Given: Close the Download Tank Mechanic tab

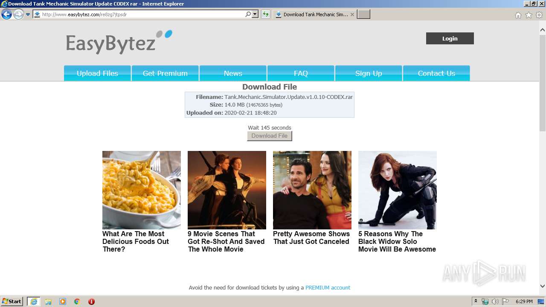Looking at the screenshot, I should 352,14.
